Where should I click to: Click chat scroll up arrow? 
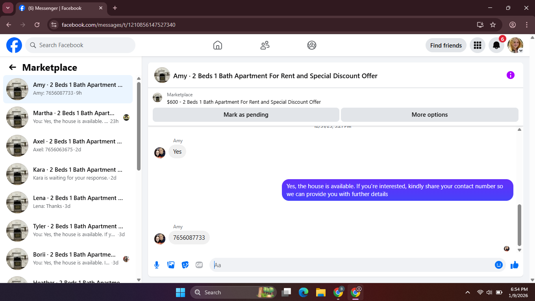(519, 129)
